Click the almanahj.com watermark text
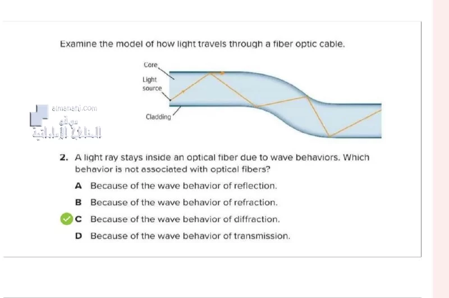Image resolution: width=449 pixels, height=298 pixels. [x=75, y=109]
